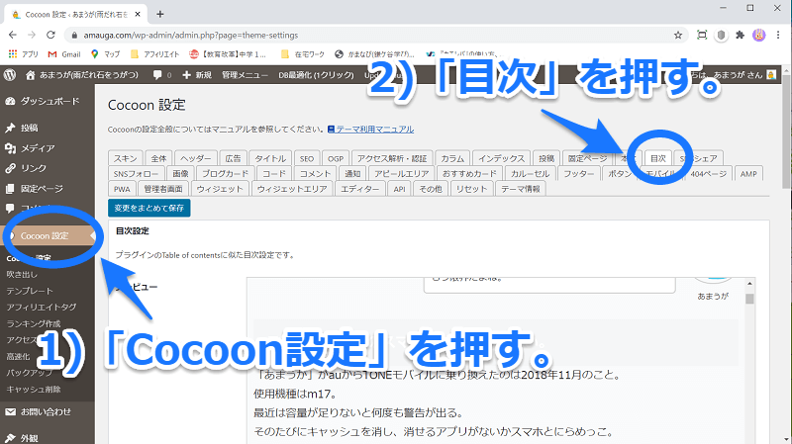
Task: Open Links (リンク) in the sidebar
Action: coord(33,168)
